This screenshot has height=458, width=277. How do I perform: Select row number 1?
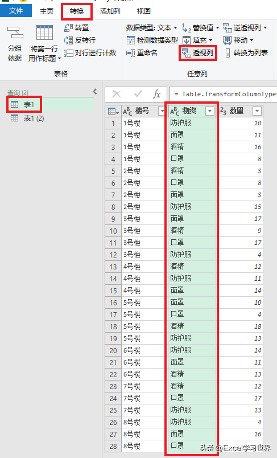[113, 123]
